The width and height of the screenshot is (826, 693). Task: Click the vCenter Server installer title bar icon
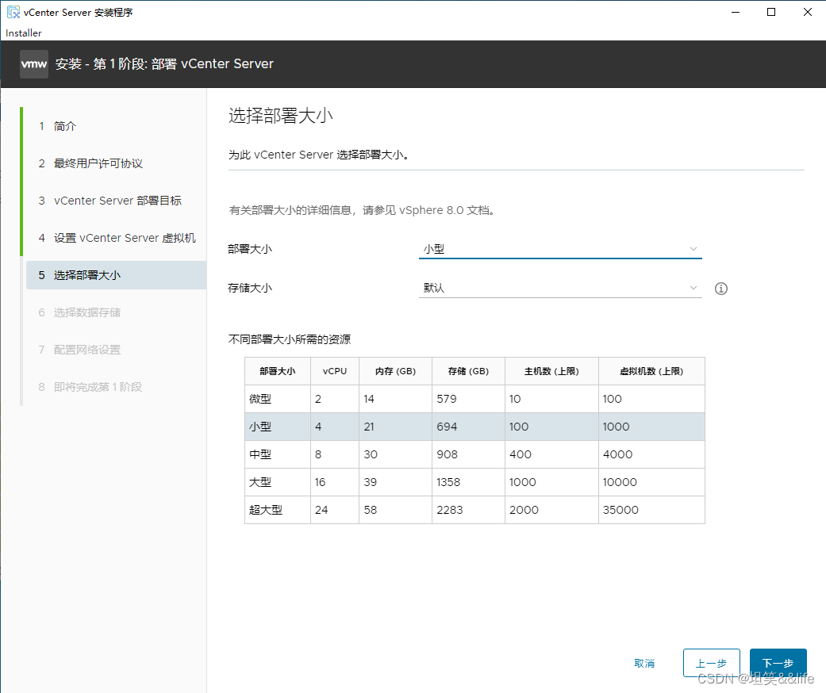pos(13,12)
